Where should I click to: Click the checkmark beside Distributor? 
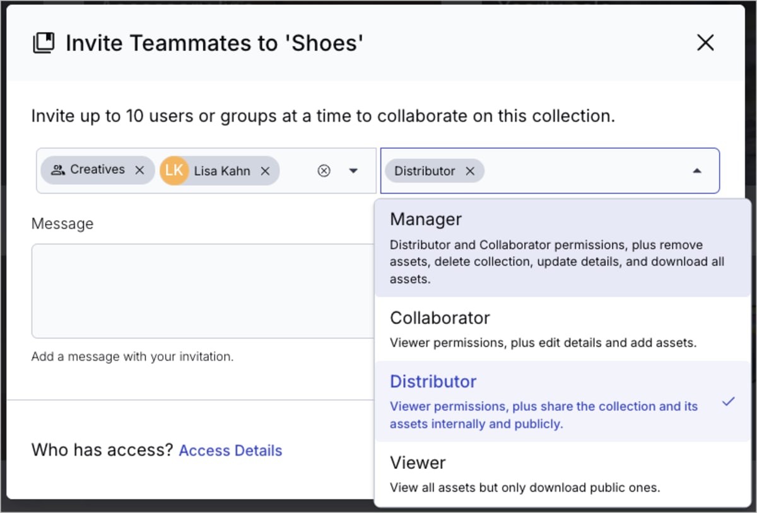click(x=729, y=401)
